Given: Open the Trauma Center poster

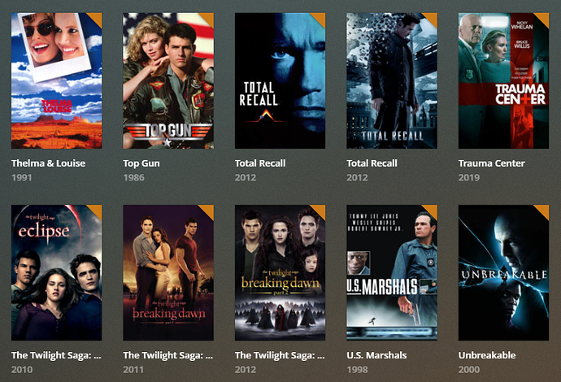Looking at the screenshot, I should [503, 80].
